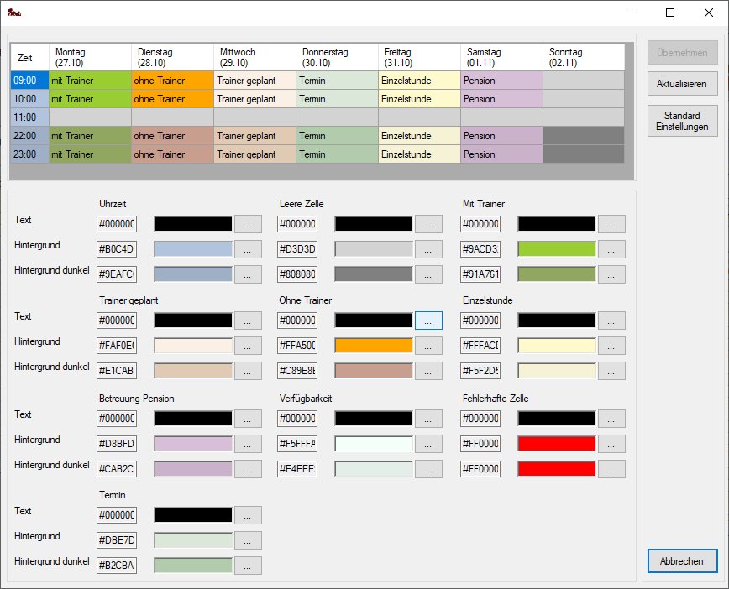Open color picker for Mit Trainer Hintergrund

(x=611, y=249)
